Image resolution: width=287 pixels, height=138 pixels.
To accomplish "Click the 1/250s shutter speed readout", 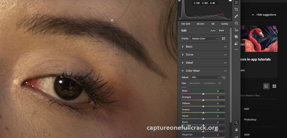I will pyautogui.click(x=225, y=24).
